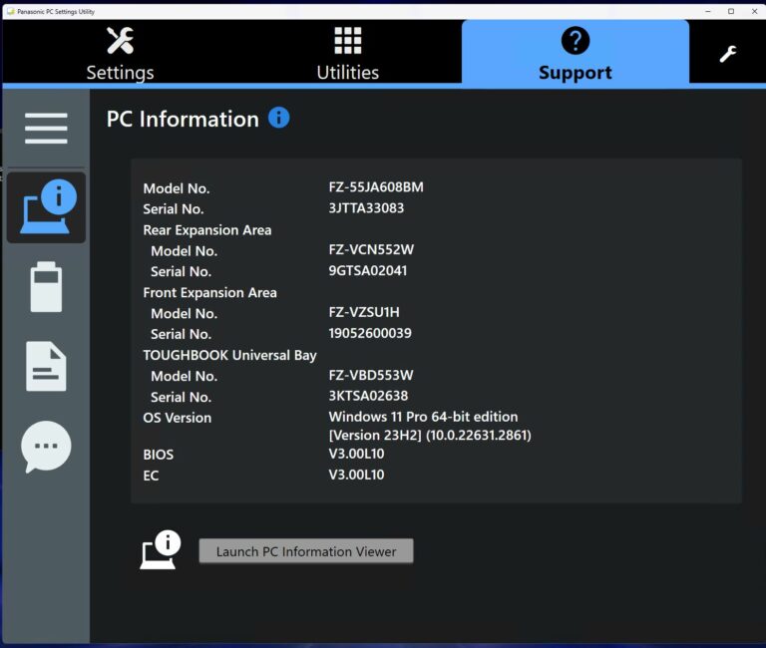Click the TOUGHBOOK Universal Bay label
The height and width of the screenshot is (648, 766).
tap(229, 355)
